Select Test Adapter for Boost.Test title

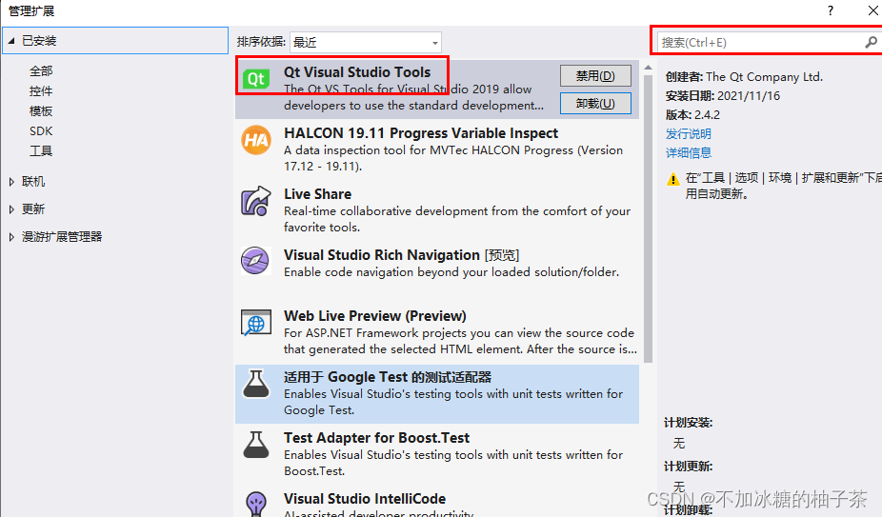tap(377, 438)
